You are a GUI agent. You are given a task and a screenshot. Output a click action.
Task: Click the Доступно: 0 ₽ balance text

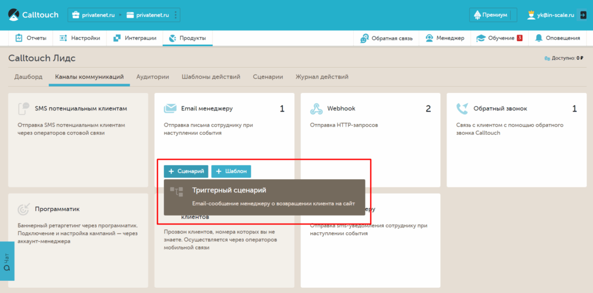[x=568, y=58]
